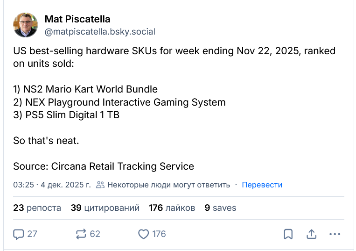Image resolution: width=356 pixels, height=251 pixels.
Task: Show who gave 176 лайков
Action: click(x=172, y=208)
